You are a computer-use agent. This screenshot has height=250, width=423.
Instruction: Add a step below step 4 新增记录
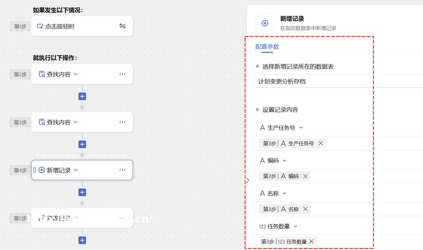[x=82, y=192]
